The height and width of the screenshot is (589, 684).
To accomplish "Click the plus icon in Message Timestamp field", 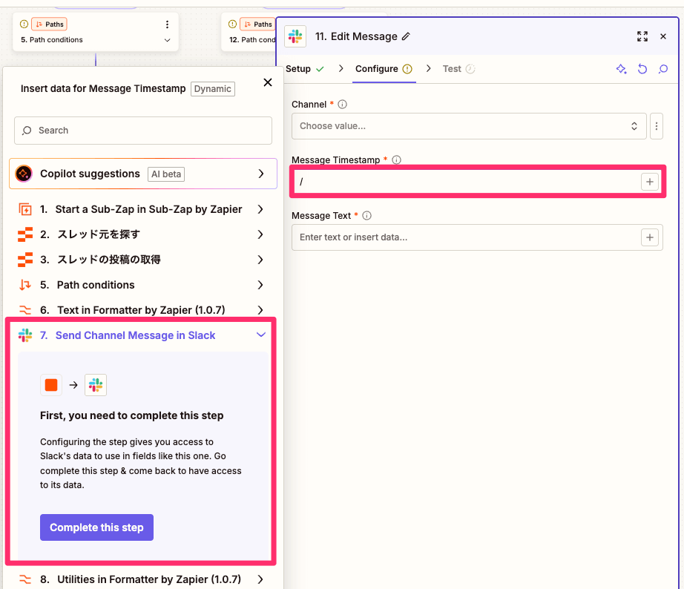I will [650, 182].
